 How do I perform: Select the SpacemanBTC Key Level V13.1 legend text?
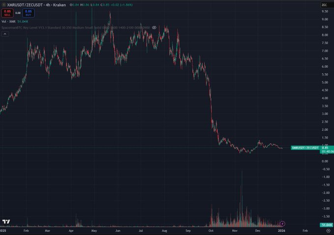pos(76,27)
